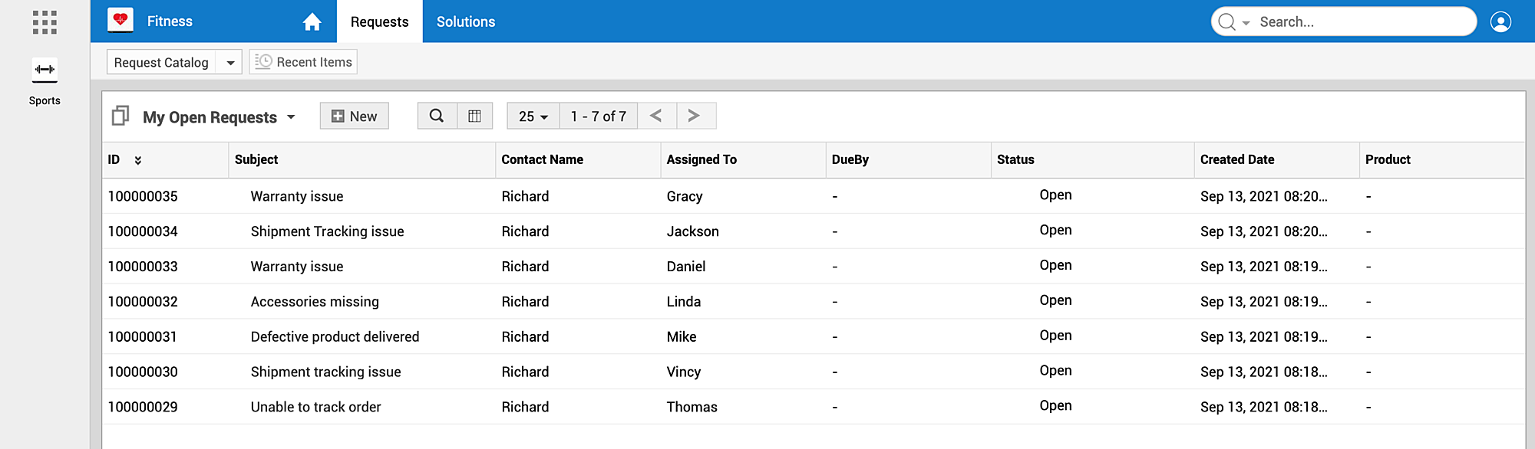This screenshot has width=1535, height=449.
Task: Open the Sports dumbbell app icon
Action: click(45, 70)
